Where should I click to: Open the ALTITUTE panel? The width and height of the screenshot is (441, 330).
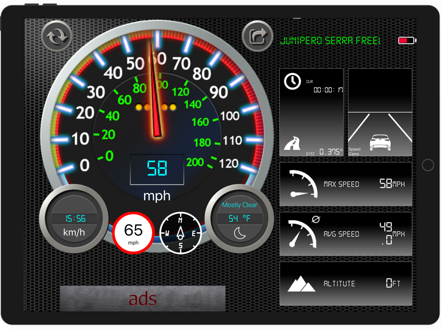[346, 284]
